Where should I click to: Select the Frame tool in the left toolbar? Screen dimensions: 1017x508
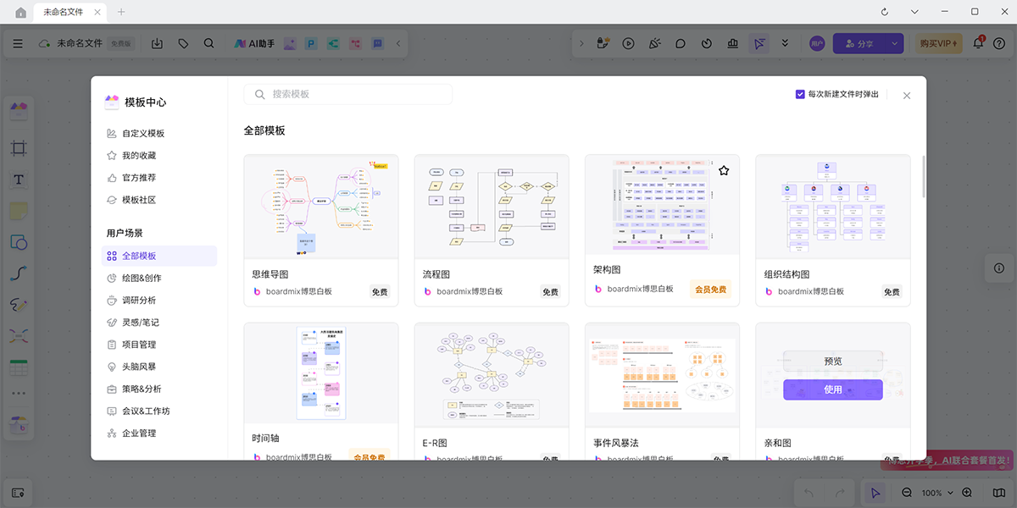(19, 148)
